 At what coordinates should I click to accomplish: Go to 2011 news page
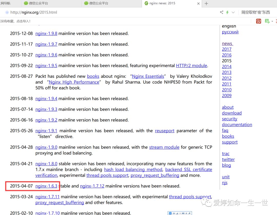[227, 84]
